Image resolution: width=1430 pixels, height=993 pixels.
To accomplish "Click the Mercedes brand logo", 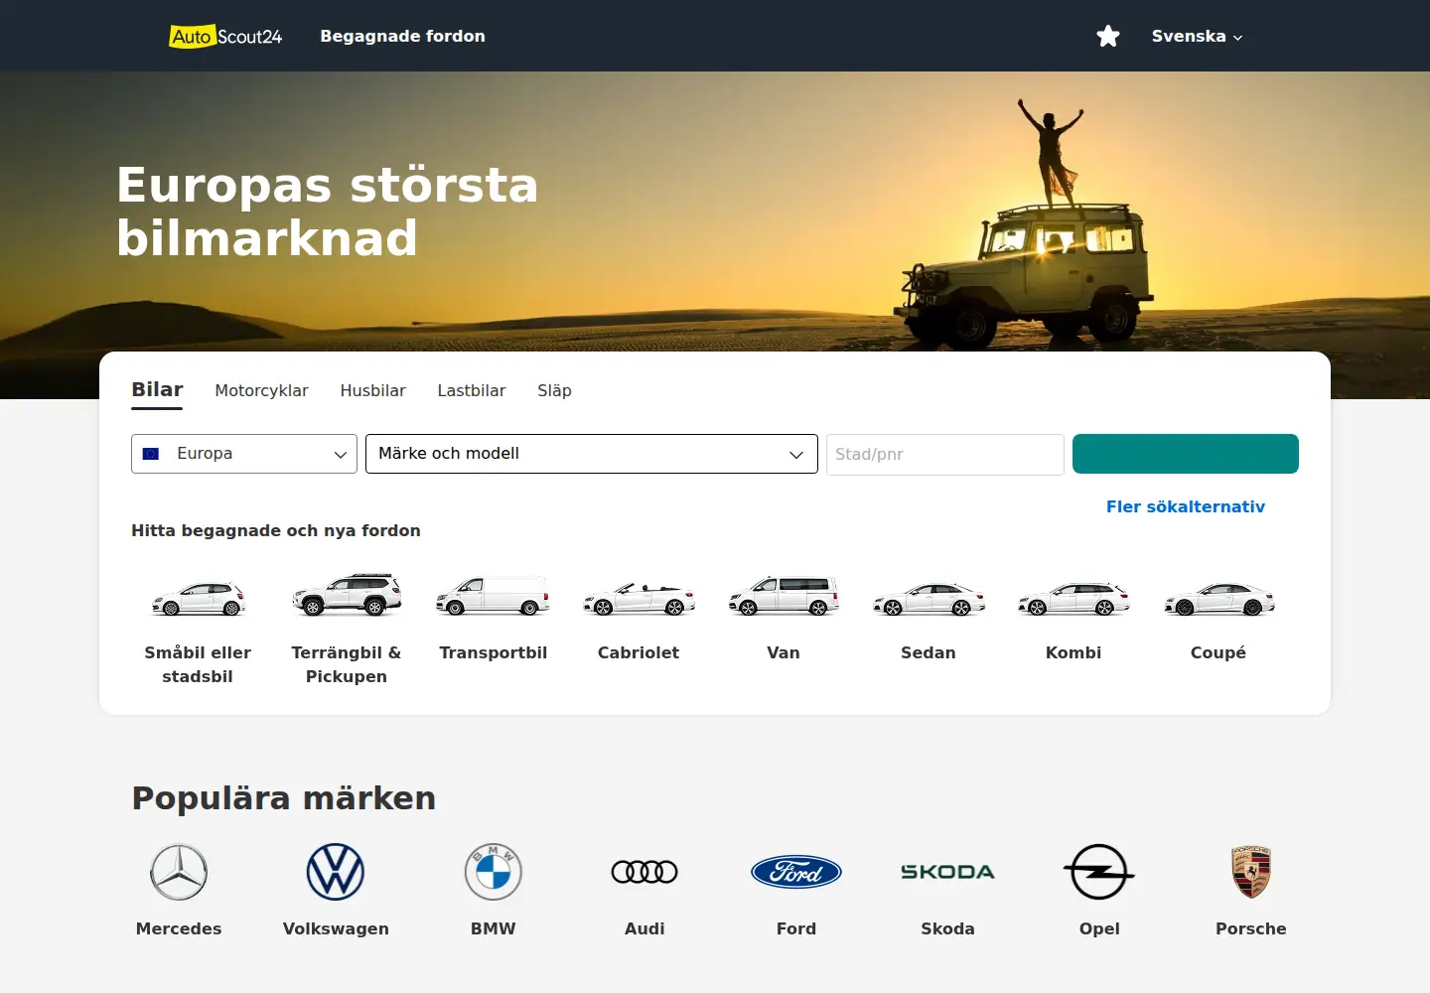I will [179, 872].
